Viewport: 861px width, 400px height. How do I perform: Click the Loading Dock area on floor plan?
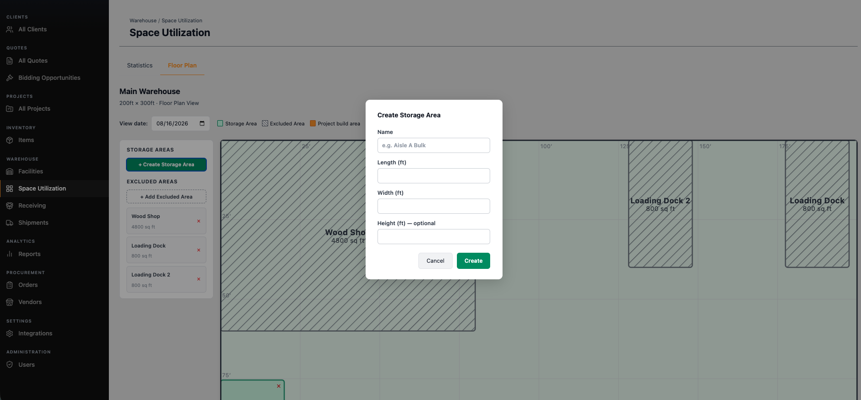[817, 204]
